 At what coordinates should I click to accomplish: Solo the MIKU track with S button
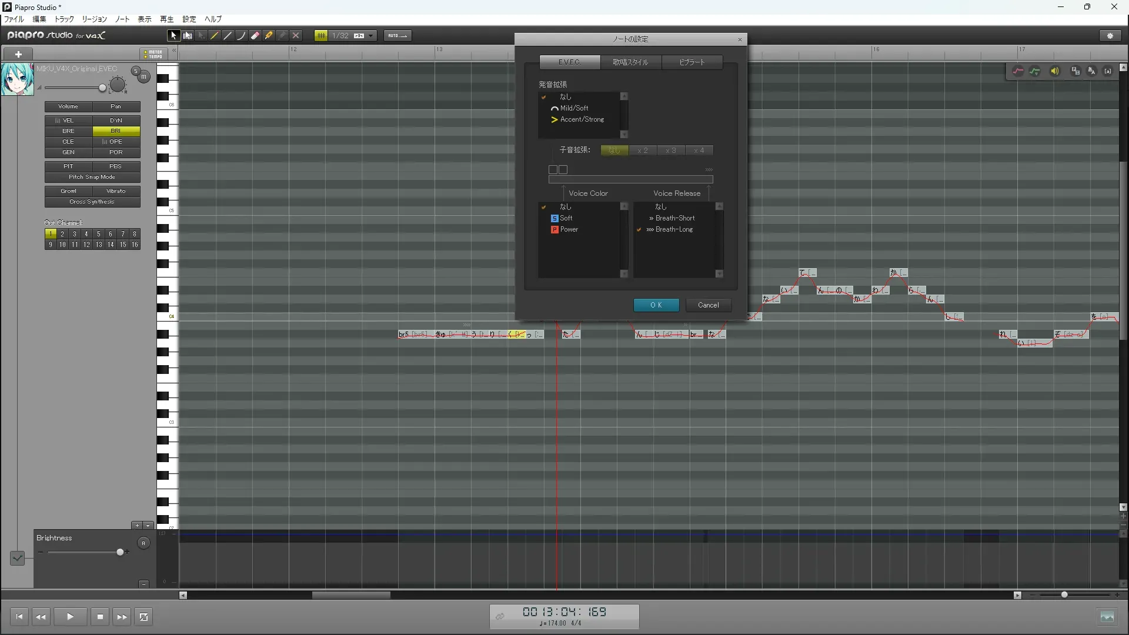[136, 71]
